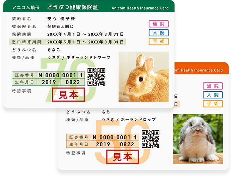
Task: Click the 契約者と同じ value
Action: pos(60,26)
